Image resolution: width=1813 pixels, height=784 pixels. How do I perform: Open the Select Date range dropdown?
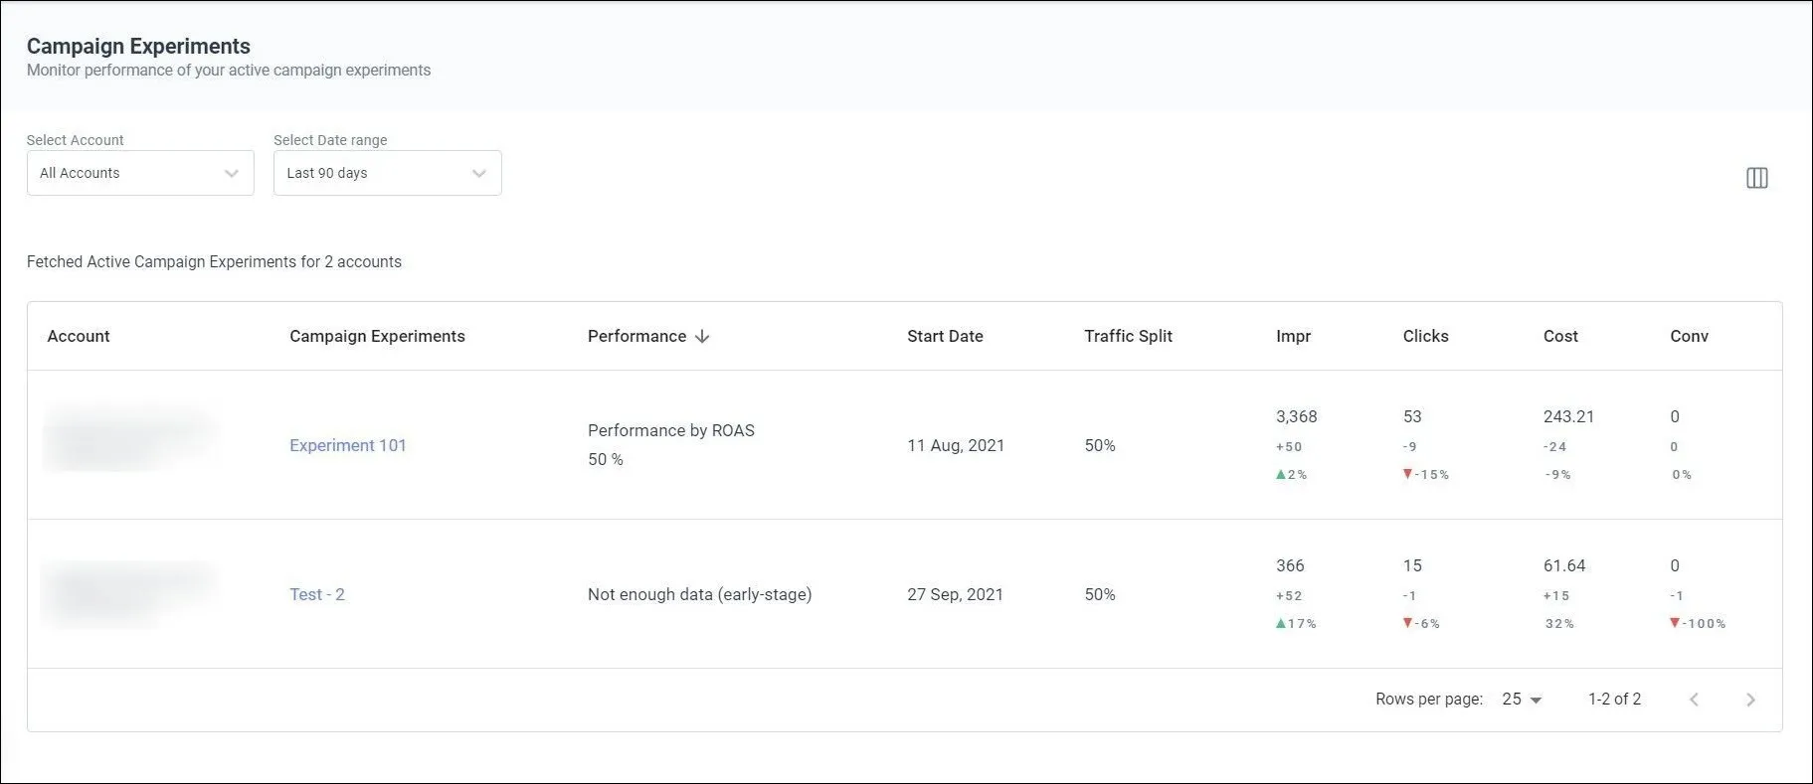tap(387, 173)
